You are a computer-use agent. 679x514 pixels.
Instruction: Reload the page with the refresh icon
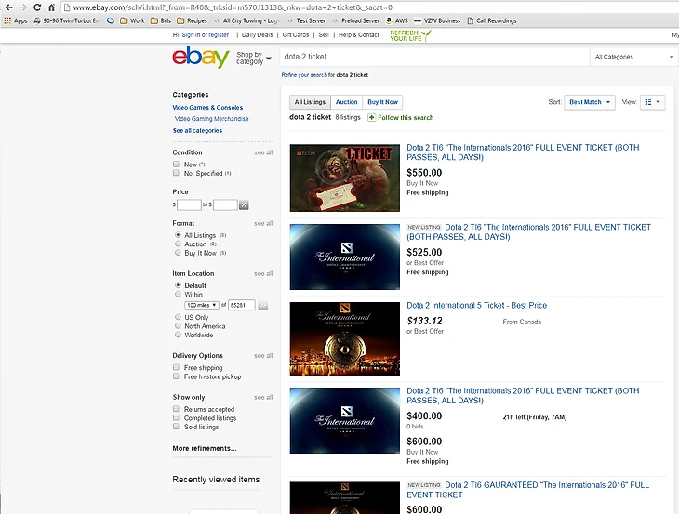37,7
